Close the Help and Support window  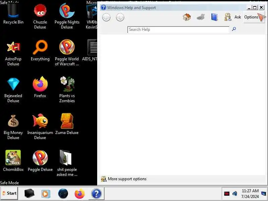(261, 7)
